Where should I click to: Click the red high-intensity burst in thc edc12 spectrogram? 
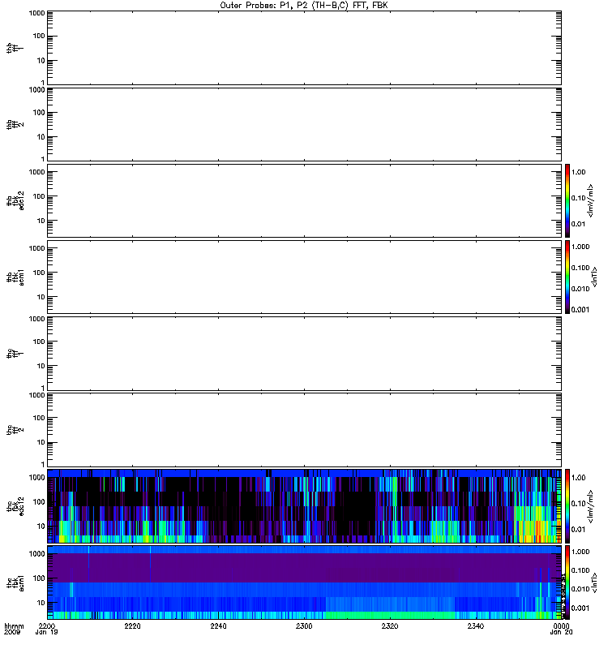coord(537,532)
